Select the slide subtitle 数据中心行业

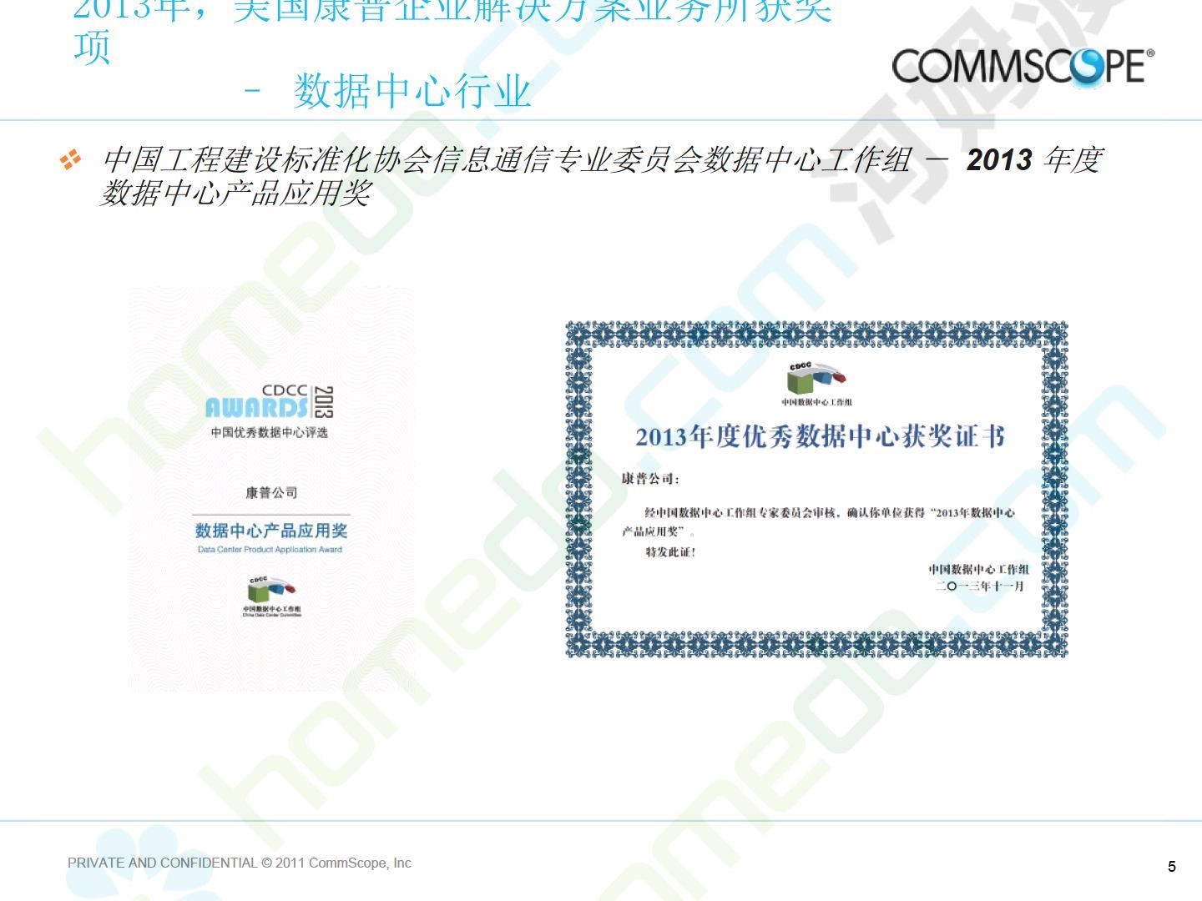pyautogui.click(x=412, y=90)
